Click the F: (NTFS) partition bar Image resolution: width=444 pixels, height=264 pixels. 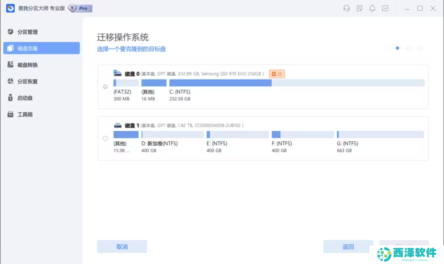[x=303, y=134]
